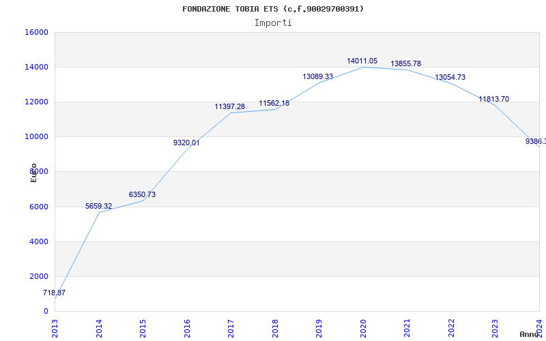Click the data label 11562.18

tap(274, 104)
